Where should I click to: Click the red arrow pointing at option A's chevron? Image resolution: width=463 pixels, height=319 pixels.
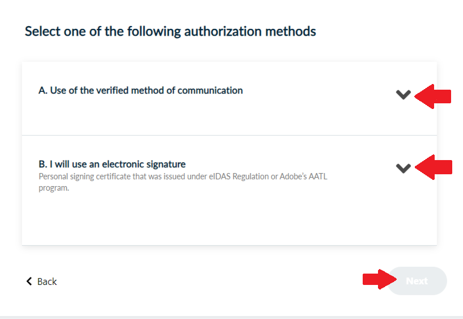(x=434, y=96)
